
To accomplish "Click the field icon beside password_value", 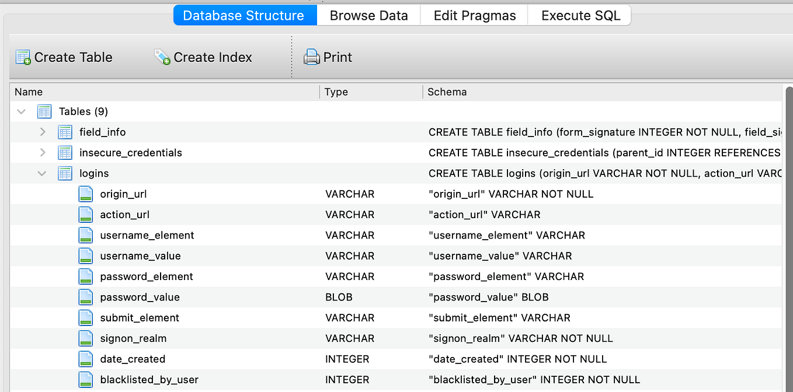I will pos(85,296).
